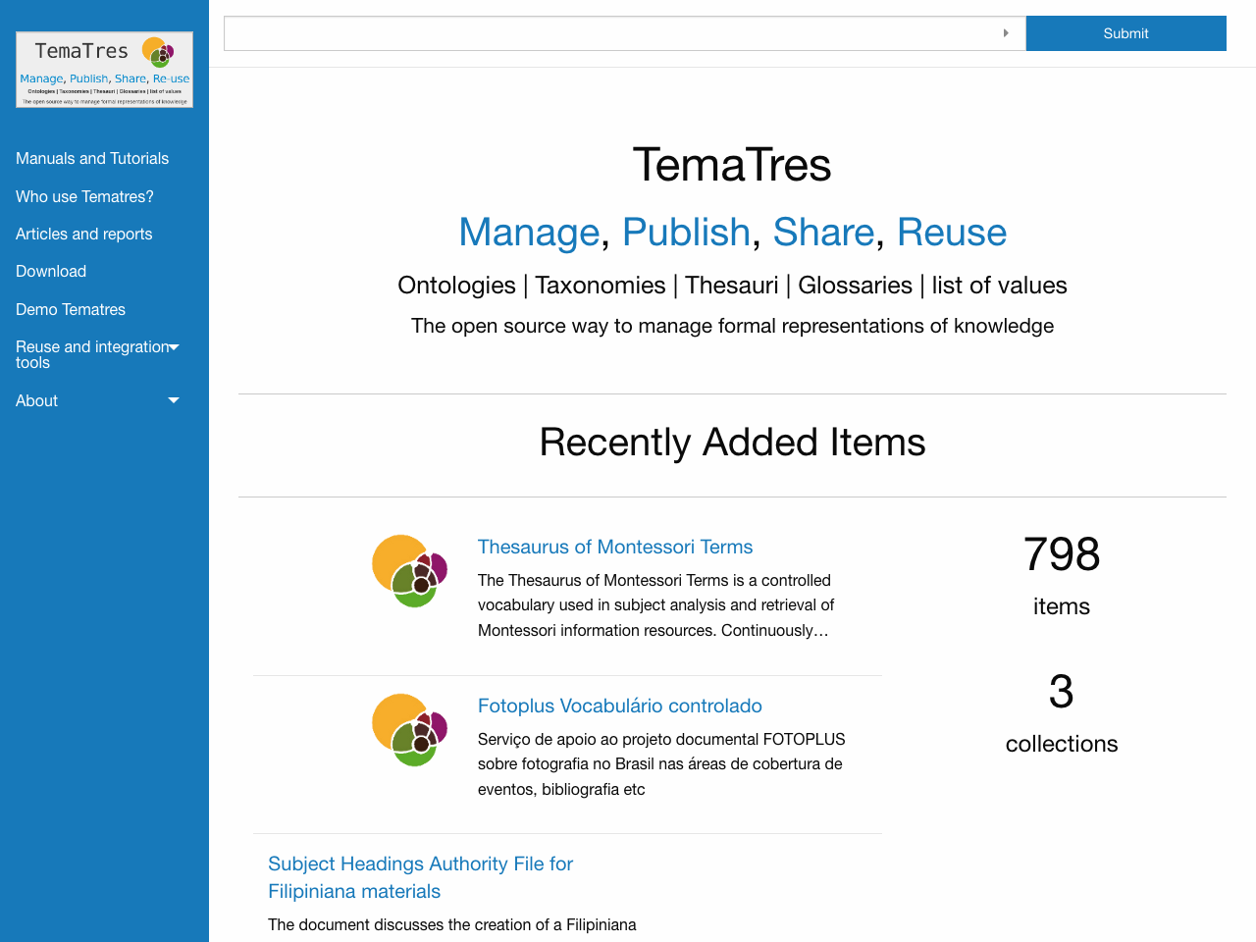Click the About dropdown caret arrow
This screenshot has width=1256, height=942.
pos(174,400)
